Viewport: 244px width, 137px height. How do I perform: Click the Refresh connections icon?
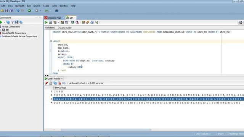pyautogui.click(x=8, y=22)
